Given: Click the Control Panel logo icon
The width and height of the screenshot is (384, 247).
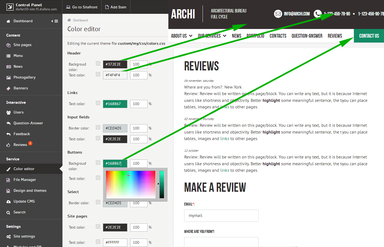Looking at the screenshot, I should 10,7.
